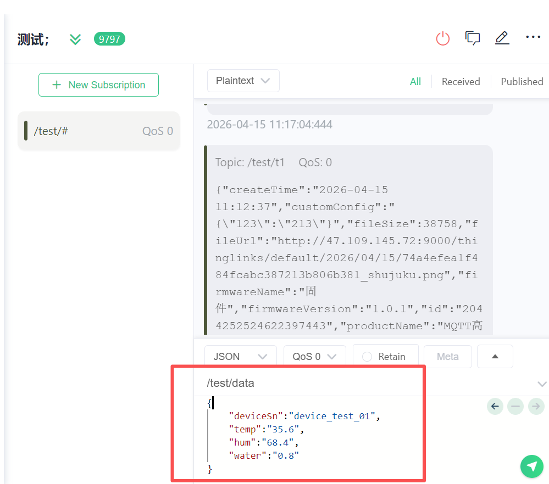This screenshot has height=484, width=549.
Task: Open the Plaintext format dropdown
Action: [x=243, y=81]
